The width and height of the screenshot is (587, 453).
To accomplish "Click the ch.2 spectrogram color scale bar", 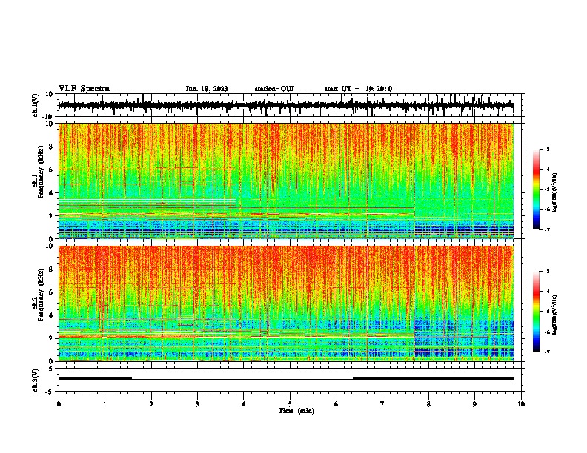I will (x=537, y=312).
